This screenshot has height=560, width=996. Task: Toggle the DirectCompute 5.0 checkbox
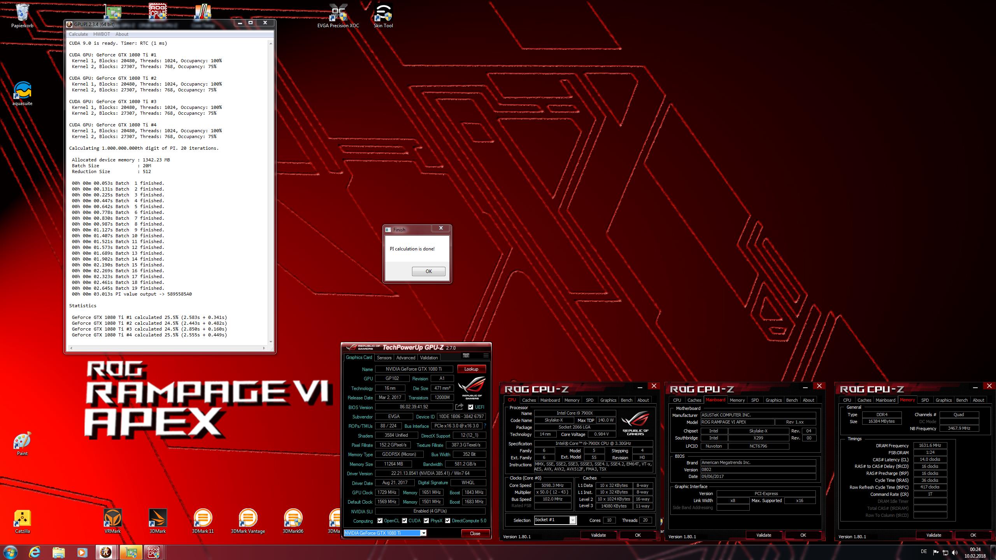pos(448,521)
